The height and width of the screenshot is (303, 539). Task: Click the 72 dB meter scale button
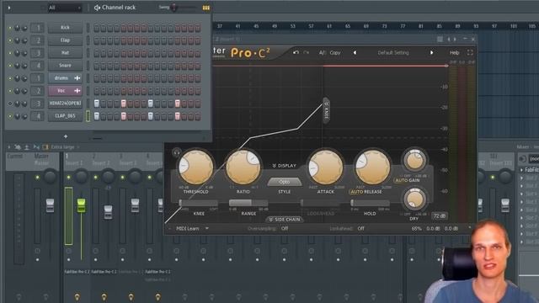click(440, 216)
